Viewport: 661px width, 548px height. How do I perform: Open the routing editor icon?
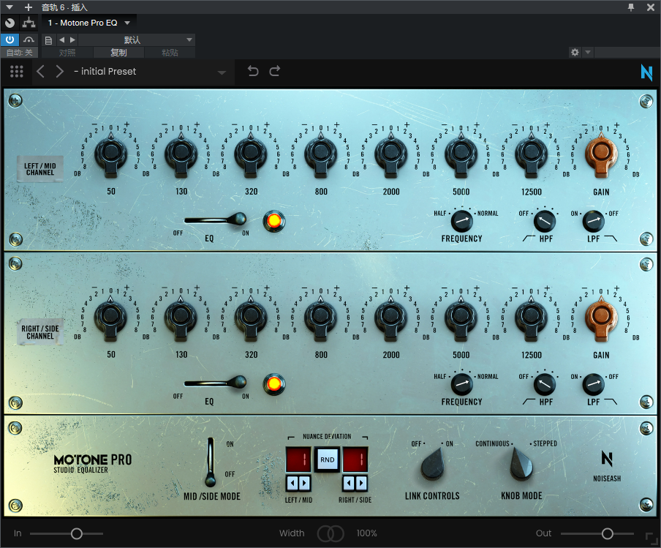(29, 23)
